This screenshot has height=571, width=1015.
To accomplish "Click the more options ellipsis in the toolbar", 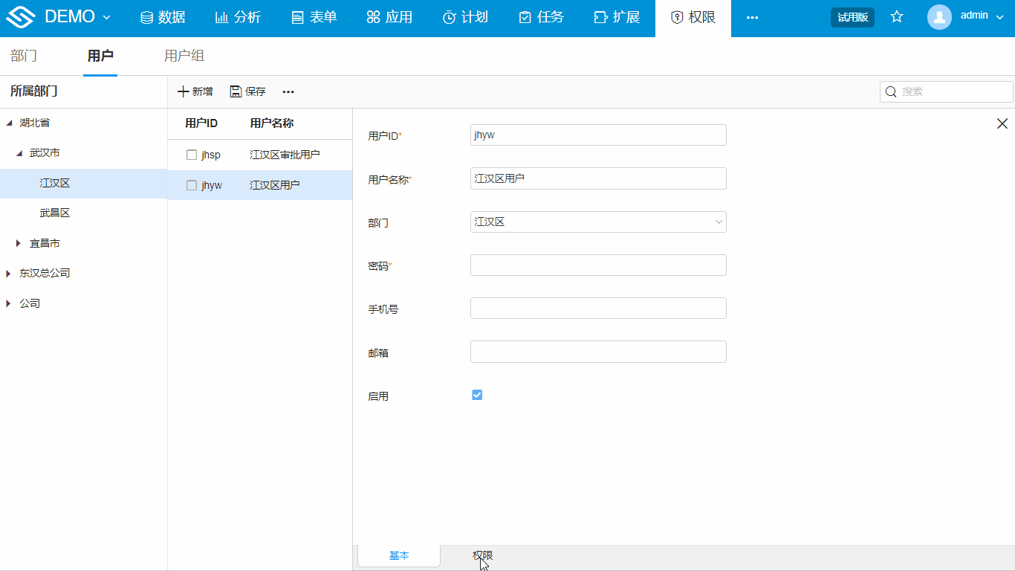I will pyautogui.click(x=288, y=91).
